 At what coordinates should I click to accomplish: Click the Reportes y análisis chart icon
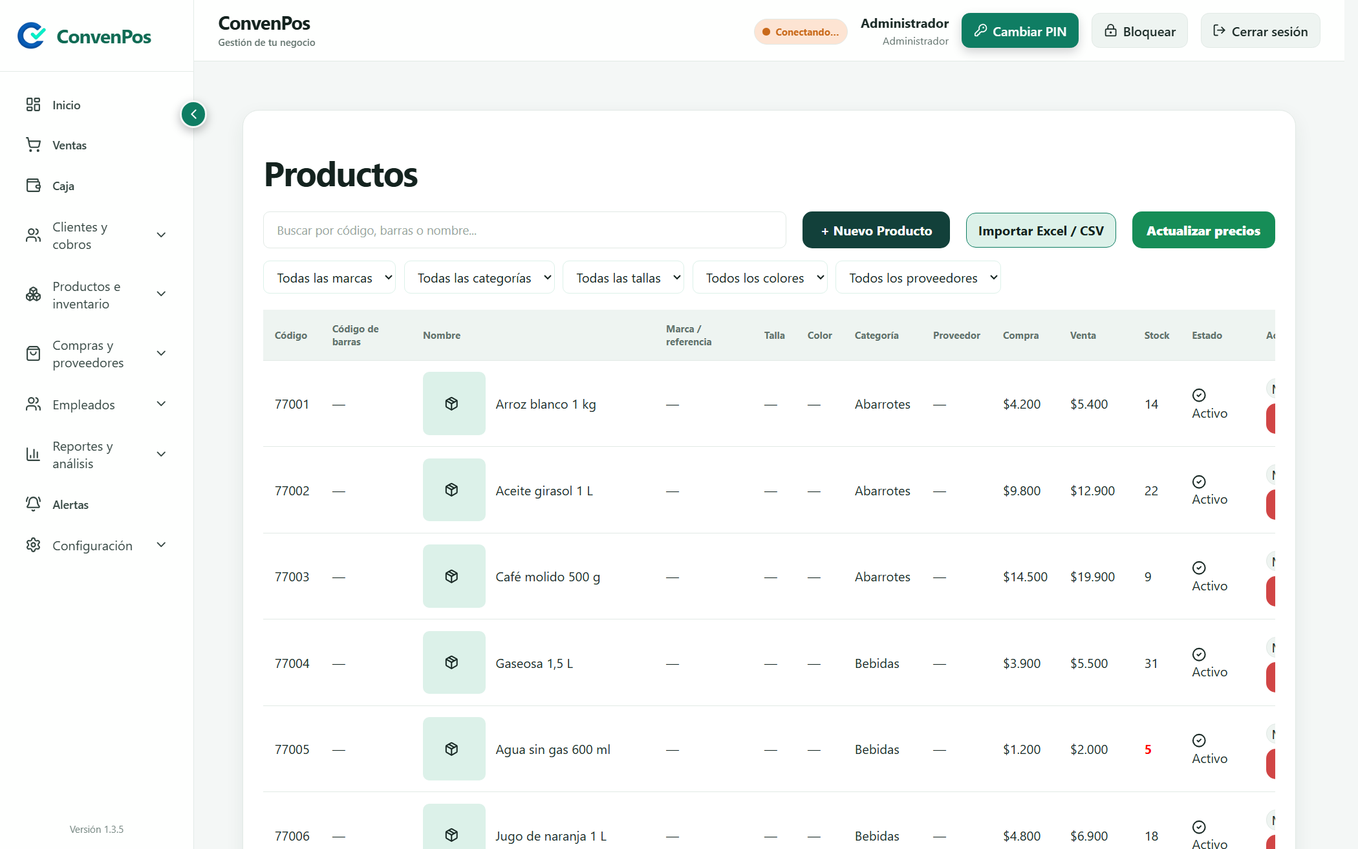pyautogui.click(x=33, y=455)
